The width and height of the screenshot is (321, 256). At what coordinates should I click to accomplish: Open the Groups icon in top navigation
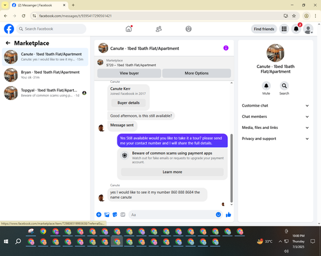tap(189, 29)
